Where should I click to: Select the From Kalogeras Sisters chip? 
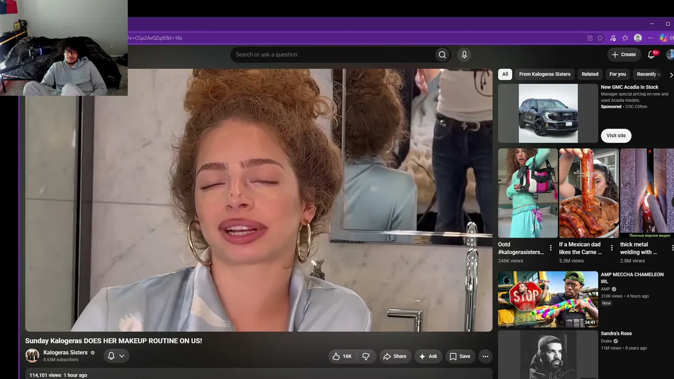(544, 74)
